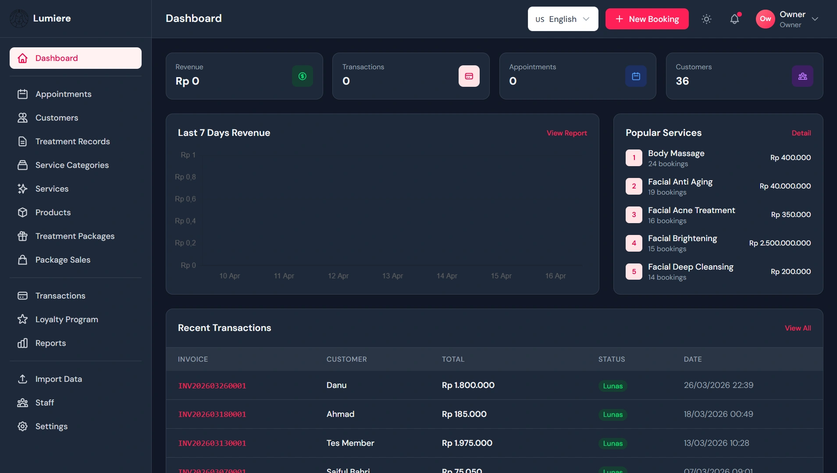Click the Lunas status badge for Ahmad
Screen dimensions: 837x473
point(613,415)
